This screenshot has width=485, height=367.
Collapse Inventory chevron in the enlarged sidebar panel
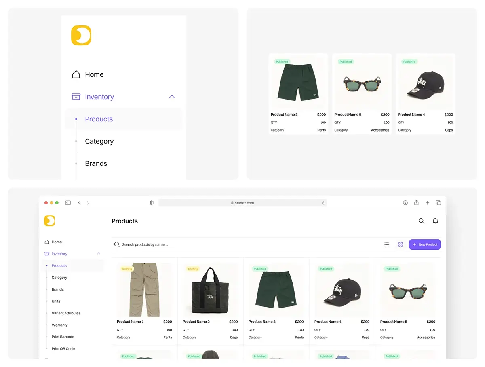click(172, 97)
